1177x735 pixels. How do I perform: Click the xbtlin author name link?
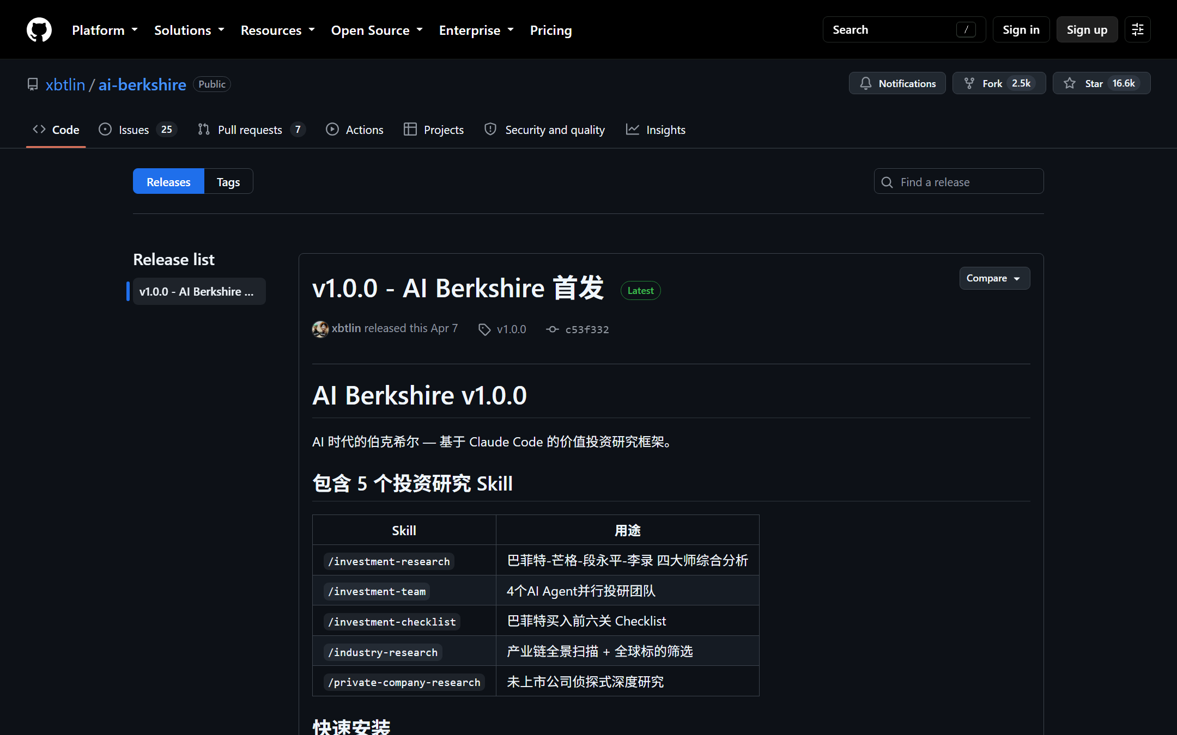pos(347,328)
